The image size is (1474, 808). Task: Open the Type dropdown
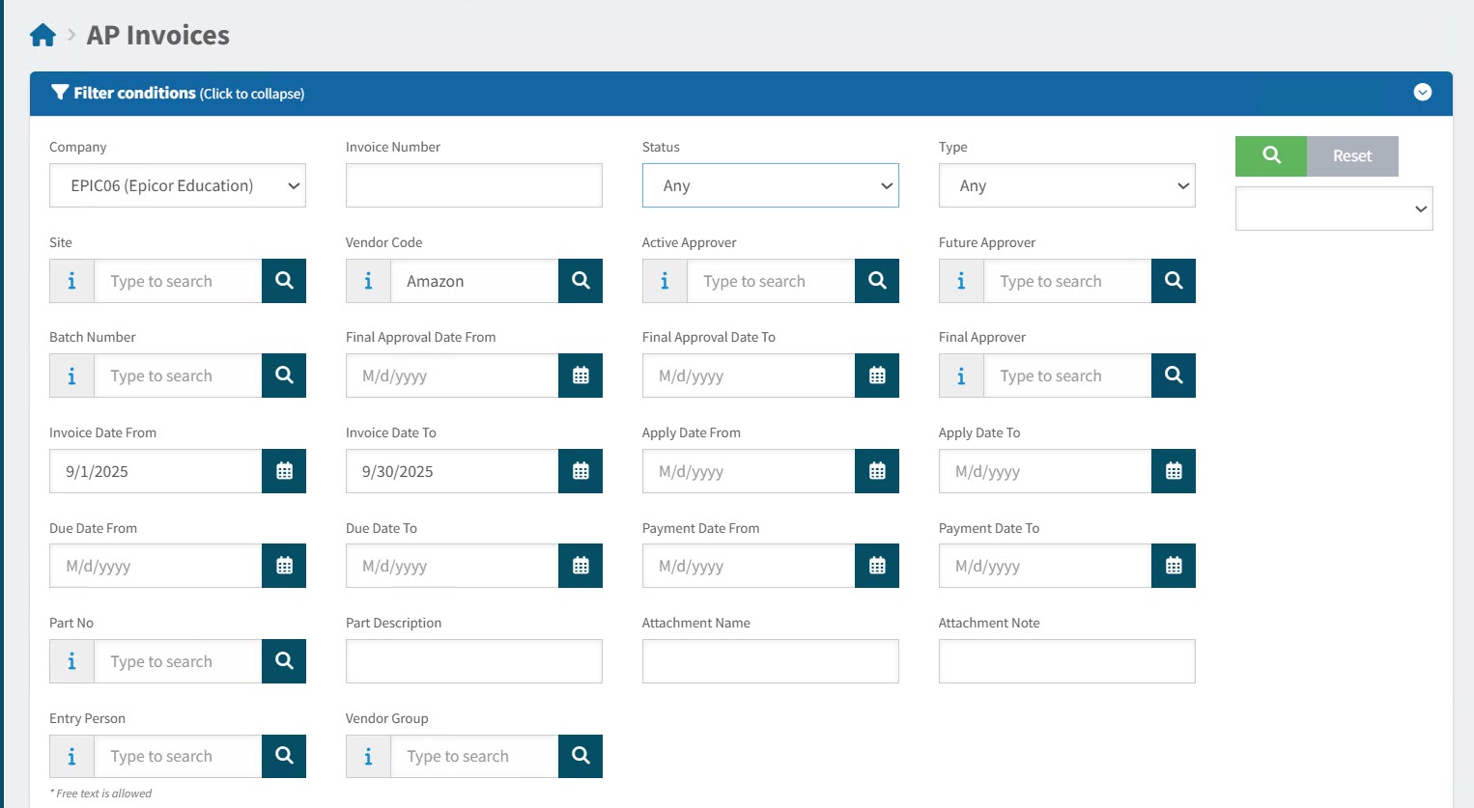point(1066,185)
